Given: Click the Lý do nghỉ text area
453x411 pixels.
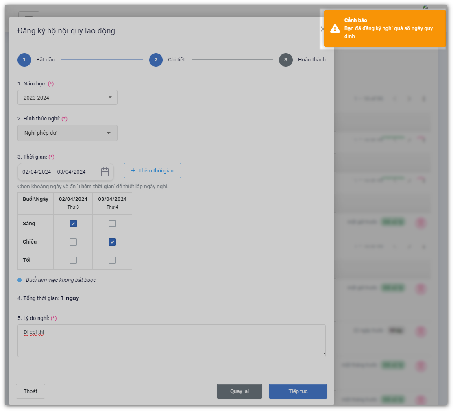Looking at the screenshot, I should 171,341.
